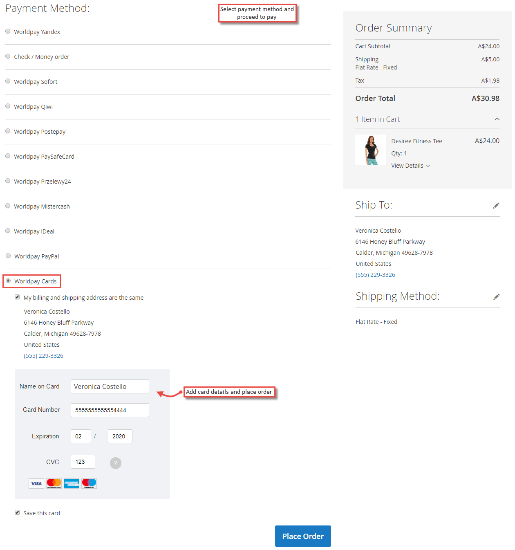The height and width of the screenshot is (550, 515).
Task: Uncheck Save this card
Action: pos(17,512)
